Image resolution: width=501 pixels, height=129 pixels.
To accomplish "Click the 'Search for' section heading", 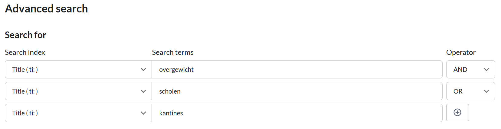I will click(25, 35).
